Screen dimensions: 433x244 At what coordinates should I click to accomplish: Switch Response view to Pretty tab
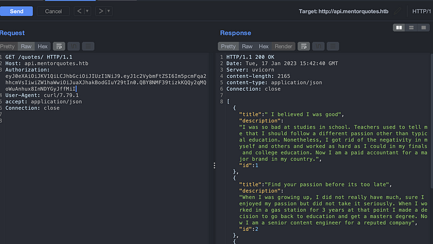coord(228,46)
